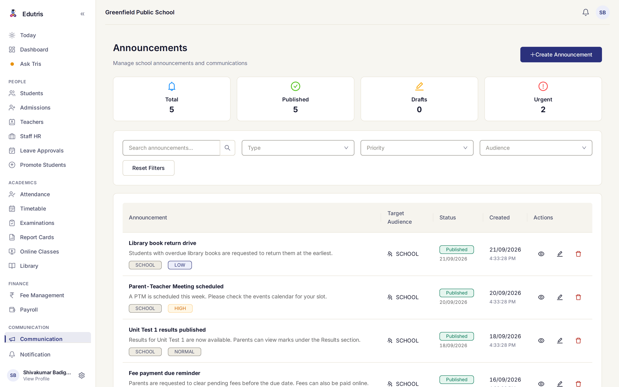Edit the Unit Test 1 results announcement
Screen dimensions: 619x387
[560, 341]
